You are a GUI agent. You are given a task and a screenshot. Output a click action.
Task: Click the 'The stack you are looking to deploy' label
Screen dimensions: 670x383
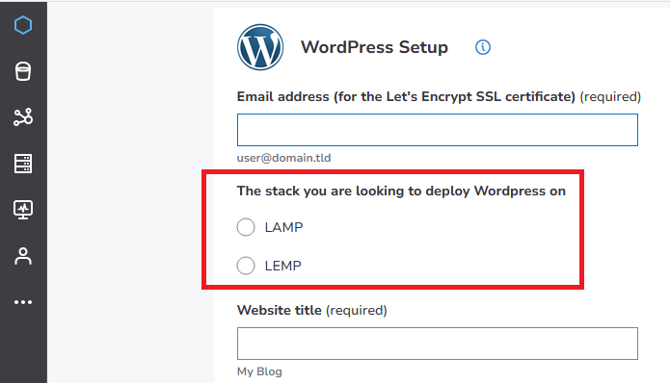point(401,191)
